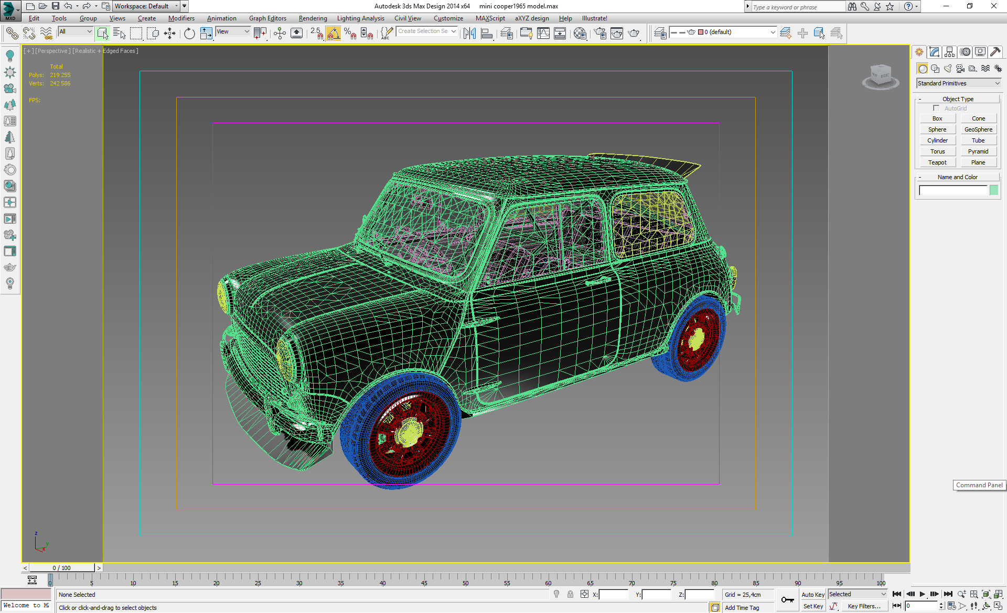Screen dimensions: 1007x613
Task: Click the Teapot primitive button
Action: click(x=937, y=162)
